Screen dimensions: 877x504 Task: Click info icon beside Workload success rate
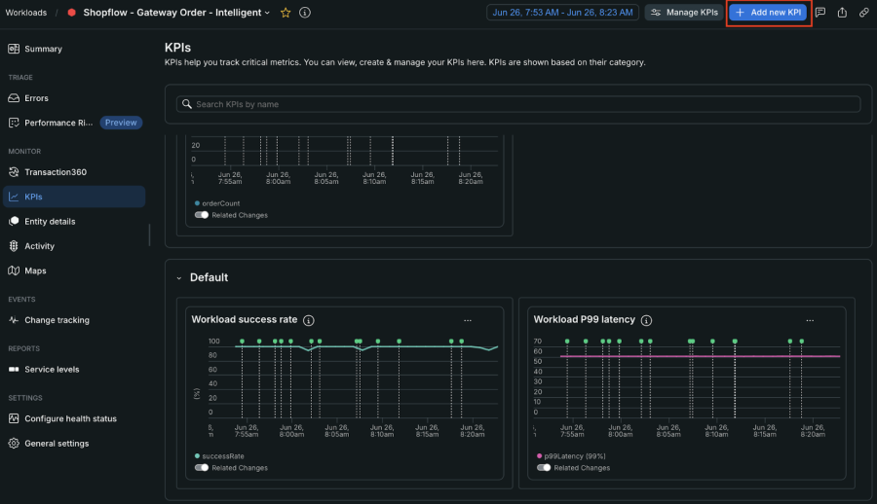point(309,320)
